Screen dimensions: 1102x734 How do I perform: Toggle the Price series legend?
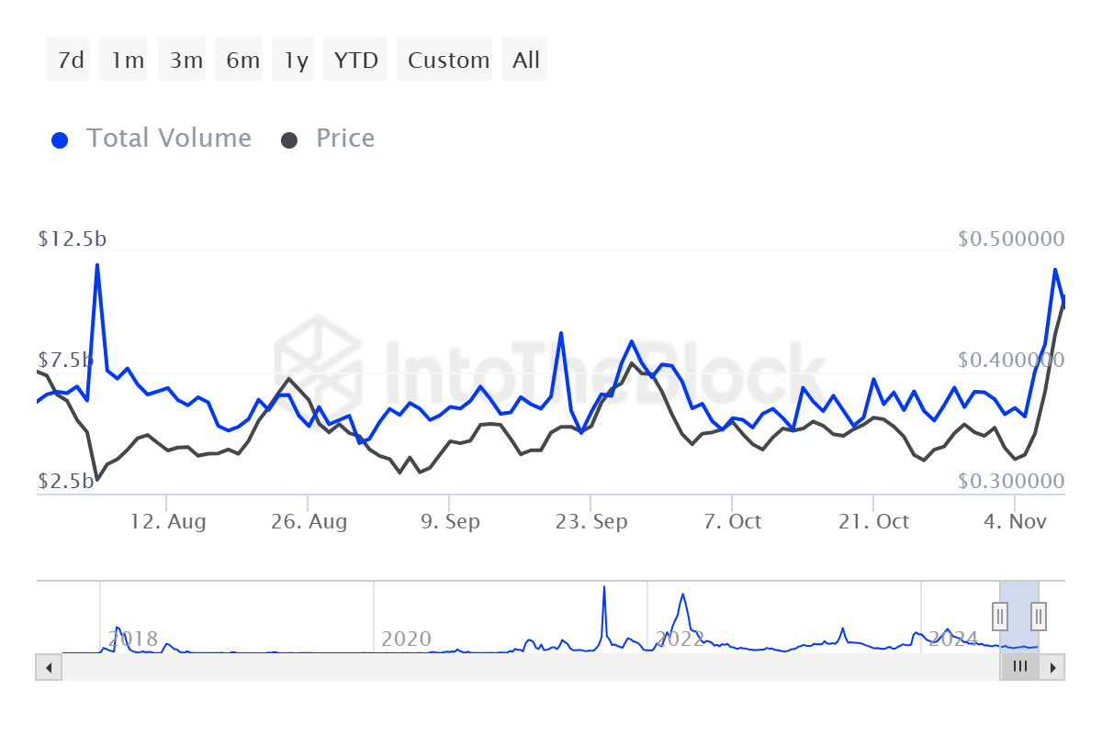[x=345, y=139]
